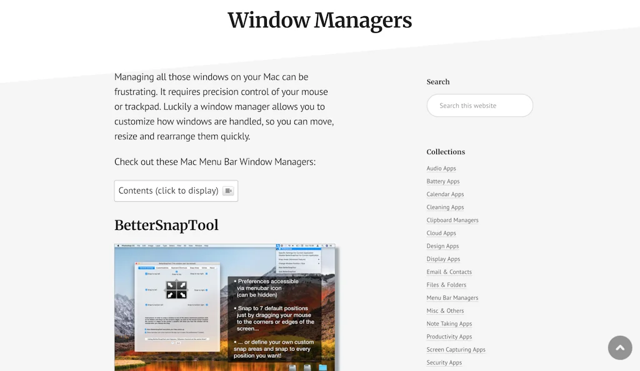This screenshot has width=640, height=371.
Task: Click the BetterSnapTool icon in the menubar
Action: (277, 245)
